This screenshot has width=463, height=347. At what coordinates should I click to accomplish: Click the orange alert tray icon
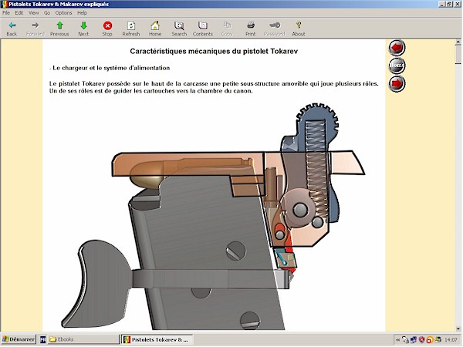429,340
